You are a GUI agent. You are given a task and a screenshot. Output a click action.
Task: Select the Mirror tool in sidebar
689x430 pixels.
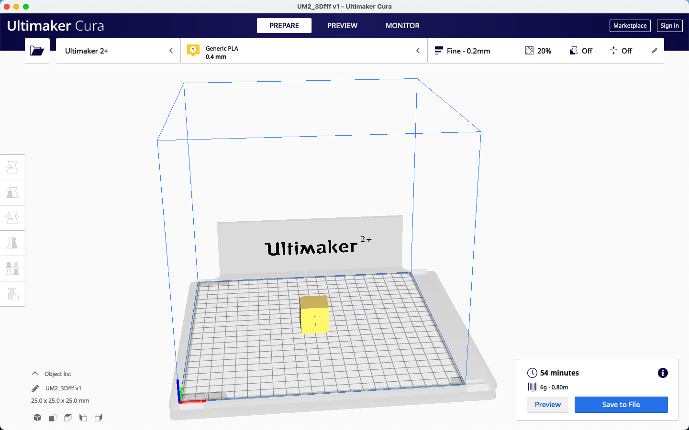12,243
